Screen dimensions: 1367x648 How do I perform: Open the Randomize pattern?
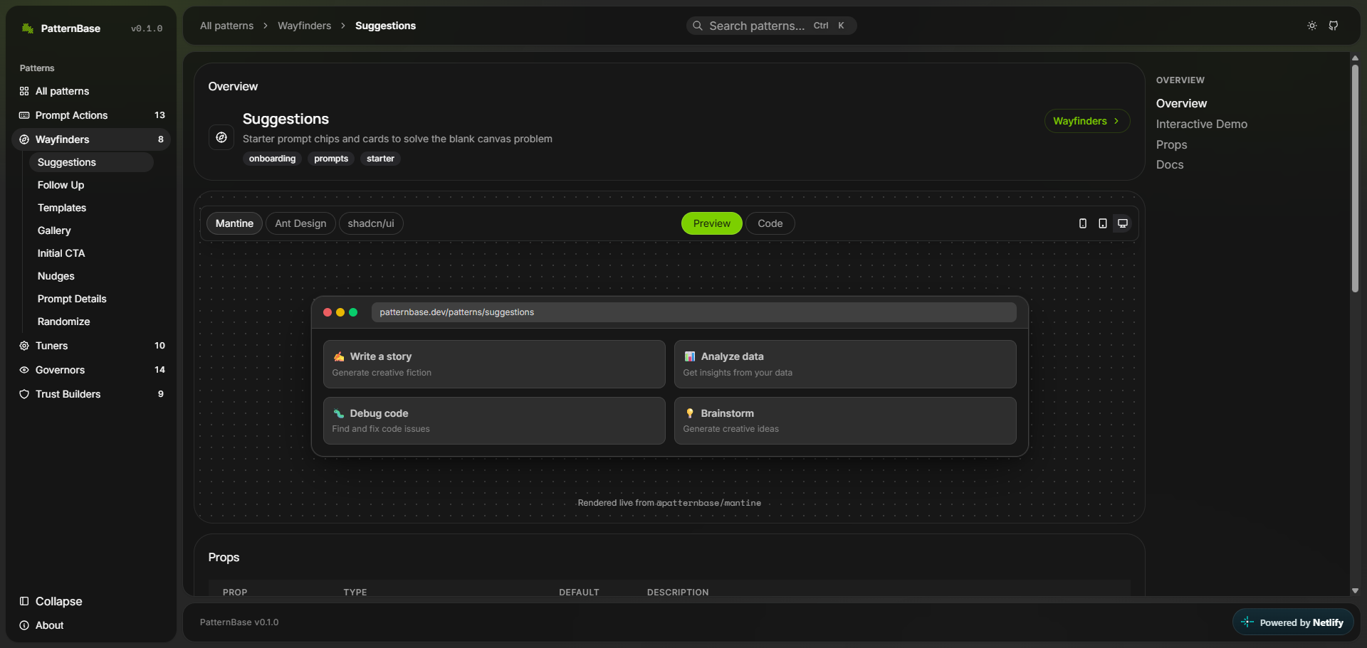point(91,322)
